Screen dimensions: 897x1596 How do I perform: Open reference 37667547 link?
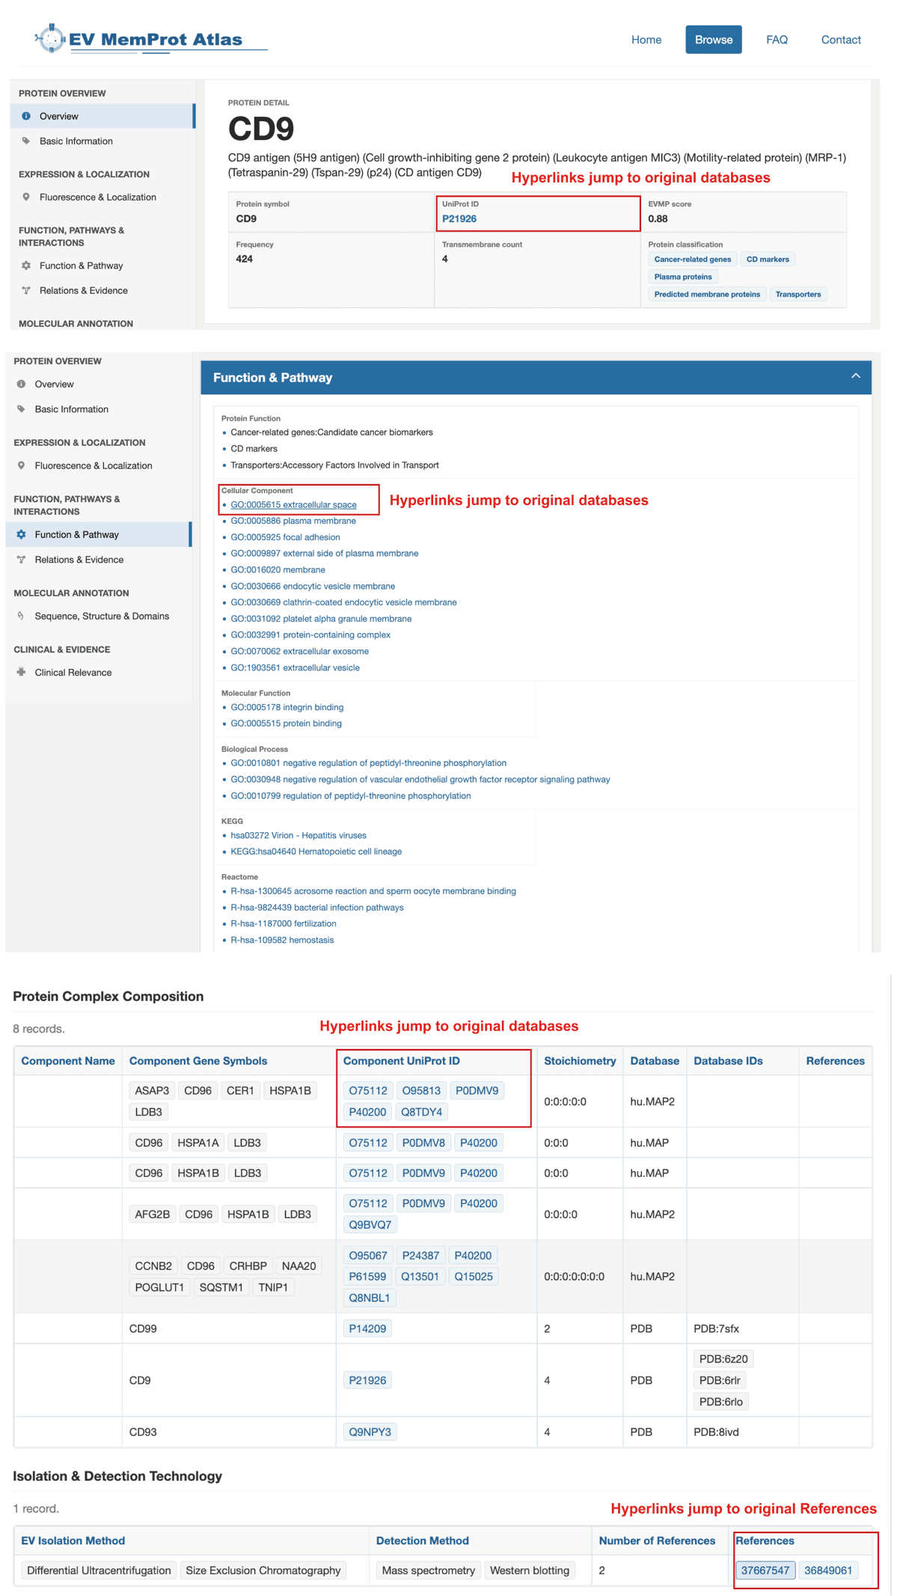coord(765,1571)
